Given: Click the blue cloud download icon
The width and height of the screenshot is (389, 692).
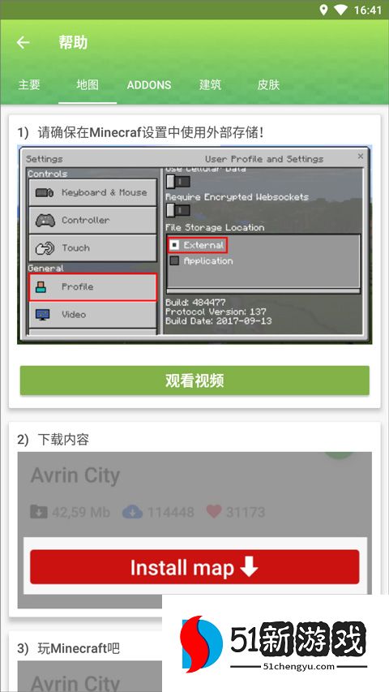Looking at the screenshot, I should [x=132, y=512].
